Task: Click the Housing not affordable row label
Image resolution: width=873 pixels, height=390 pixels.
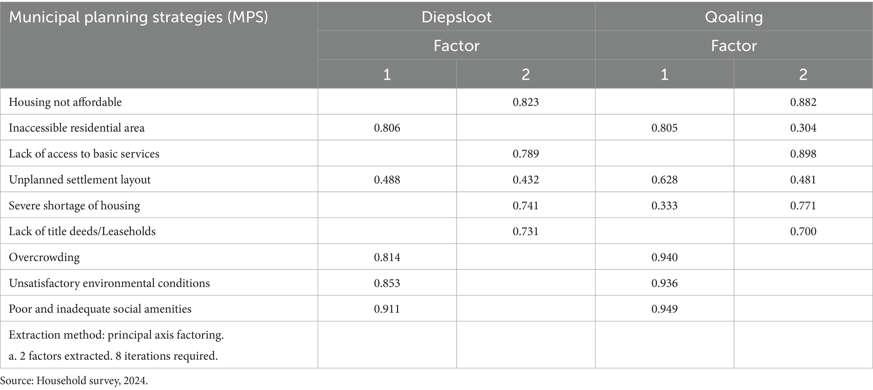Action: (x=65, y=102)
